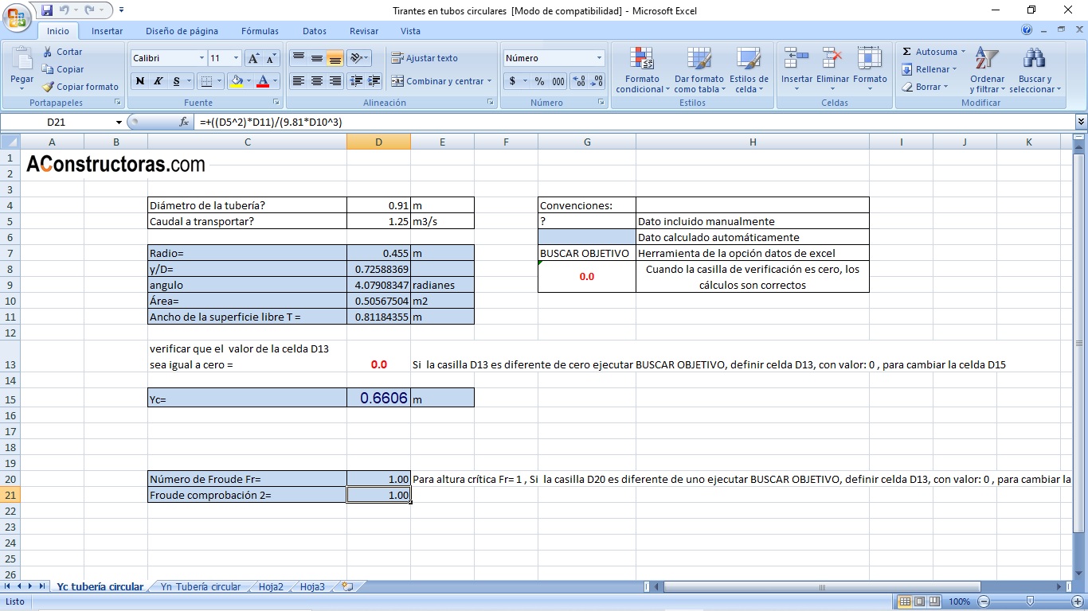1088x611 pixels.
Task: Click the Select All corner box
Action: [10, 142]
